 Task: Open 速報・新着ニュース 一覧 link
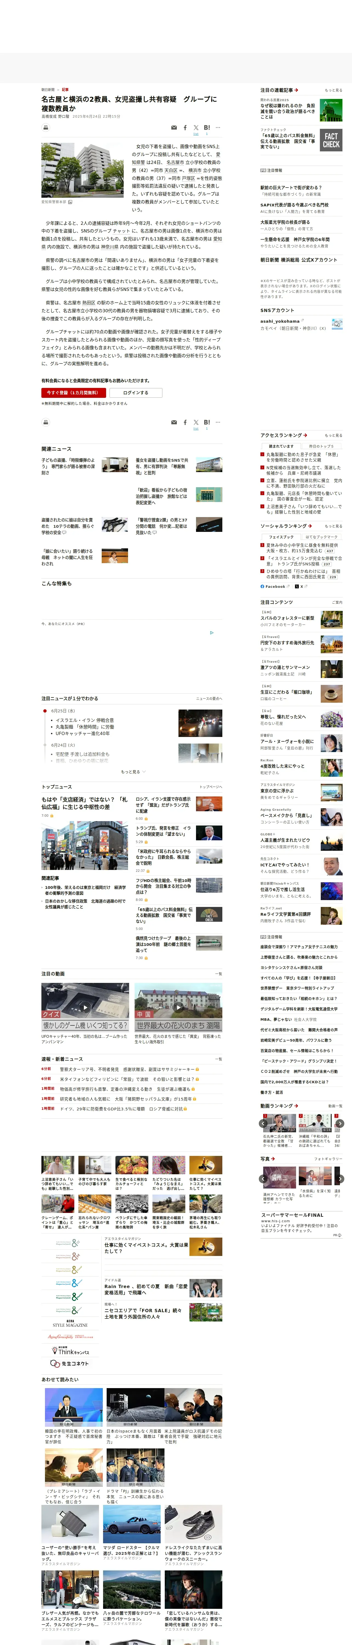click(218, 1059)
